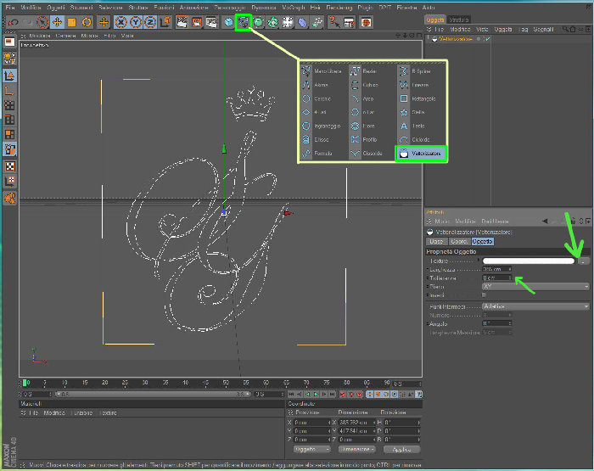Click the Angolo value stepper
This screenshot has height=471, width=594.
click(x=510, y=323)
